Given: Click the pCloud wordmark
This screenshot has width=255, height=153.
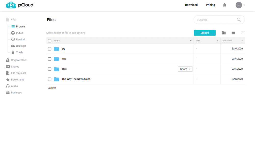Looking at the screenshot, I should [26, 5].
